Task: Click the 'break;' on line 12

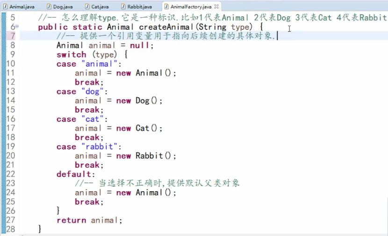Action: pos(89,82)
